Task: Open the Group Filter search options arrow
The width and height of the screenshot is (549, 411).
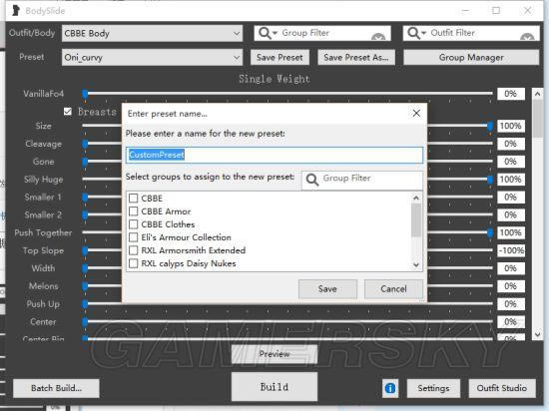Action: click(x=274, y=33)
